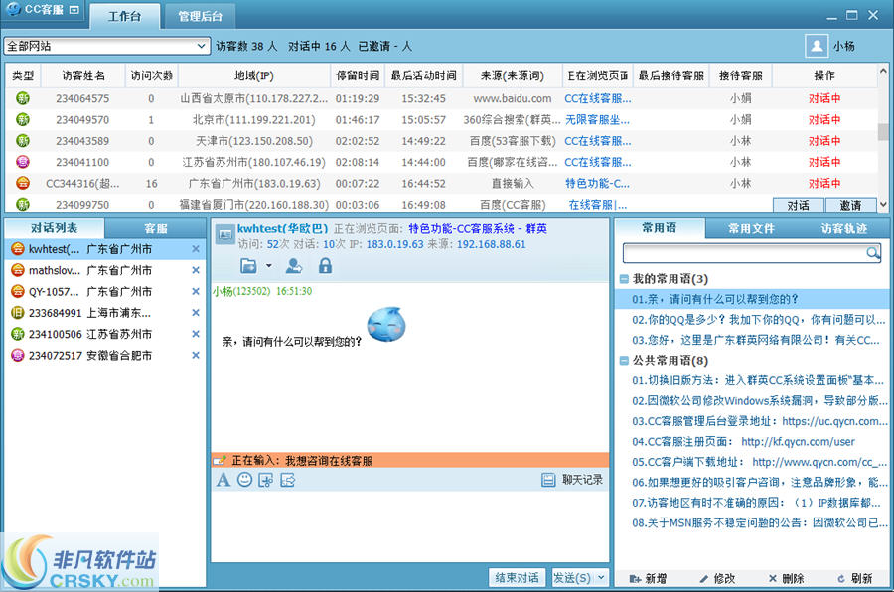The image size is (894, 592).
Task: Click the send file icon beside screenshot
Action: click(288, 480)
